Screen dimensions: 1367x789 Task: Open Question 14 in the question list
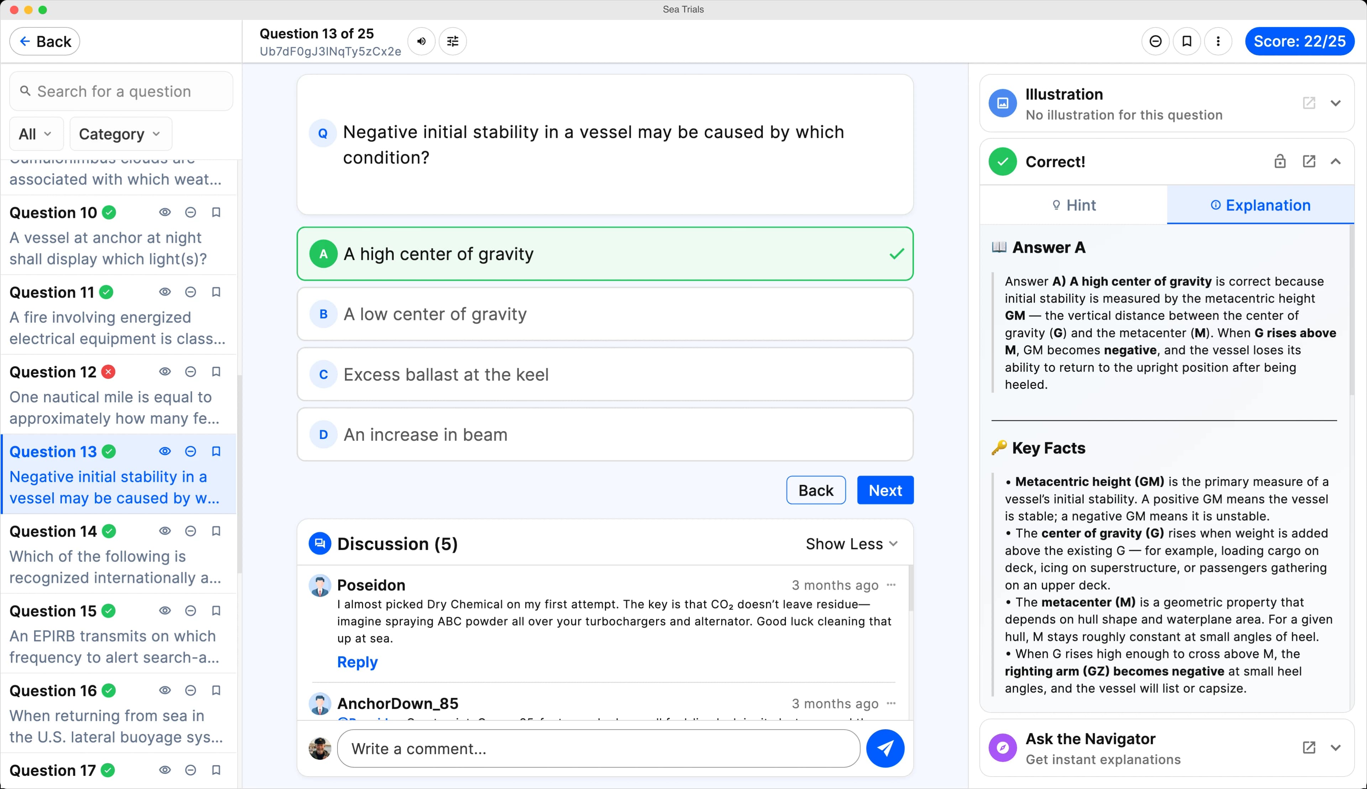click(x=118, y=553)
